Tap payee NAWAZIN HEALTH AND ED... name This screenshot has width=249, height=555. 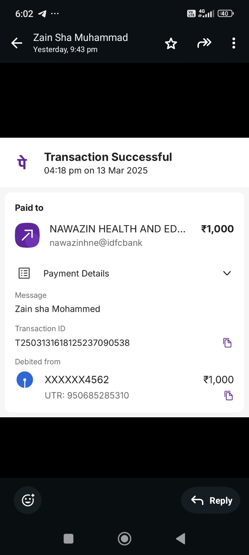coord(118,229)
